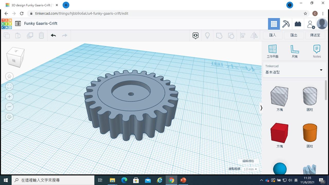Bookmark this page star icon

pyautogui.click(x=305, y=14)
